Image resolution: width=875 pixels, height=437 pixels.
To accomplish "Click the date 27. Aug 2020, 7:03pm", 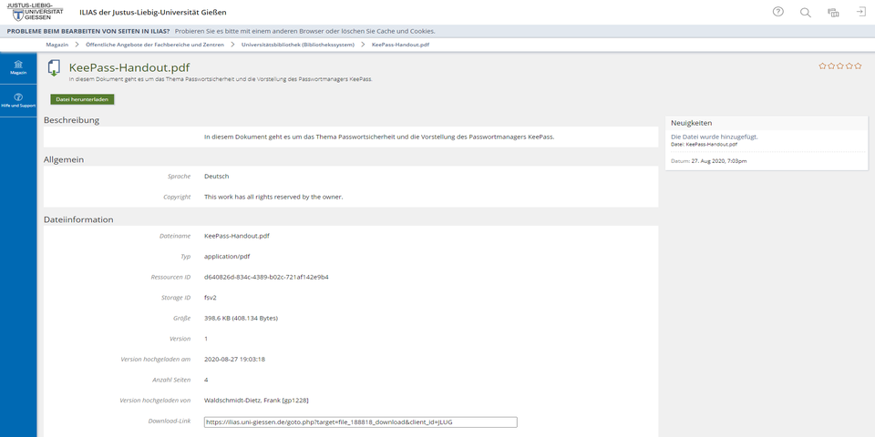I will [x=719, y=161].
